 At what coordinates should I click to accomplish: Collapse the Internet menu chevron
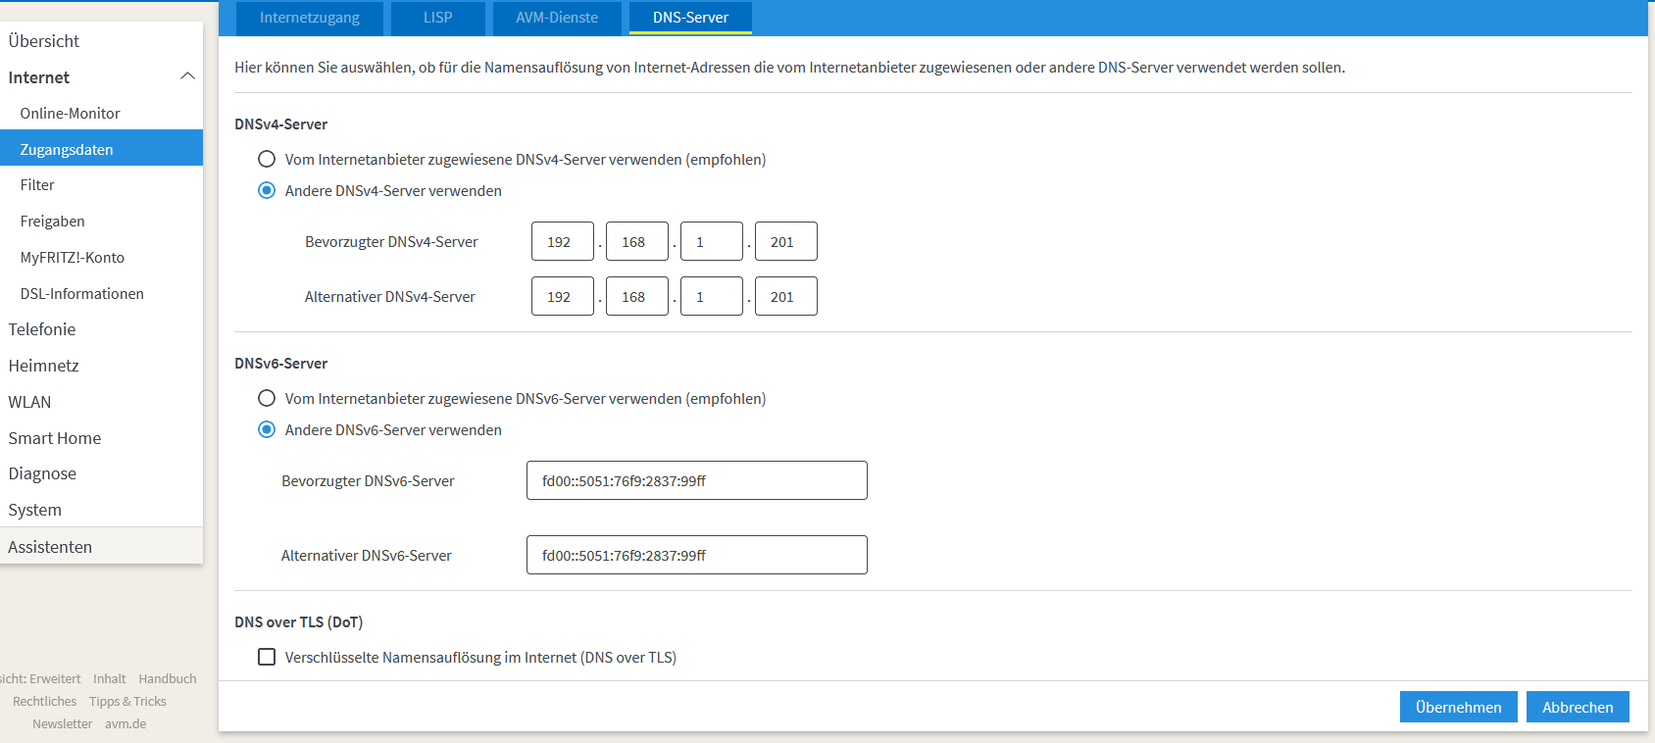pos(187,76)
